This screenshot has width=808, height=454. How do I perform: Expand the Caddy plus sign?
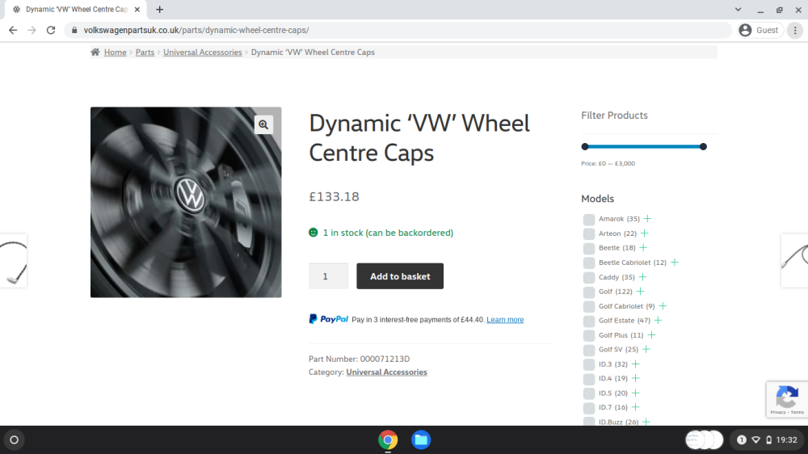tap(642, 277)
